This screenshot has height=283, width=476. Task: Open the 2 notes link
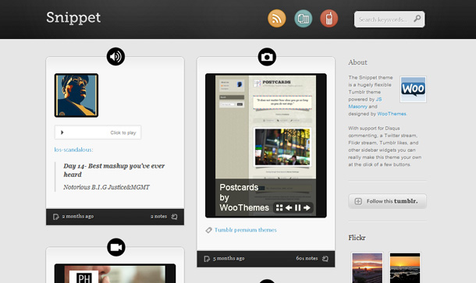point(158,216)
